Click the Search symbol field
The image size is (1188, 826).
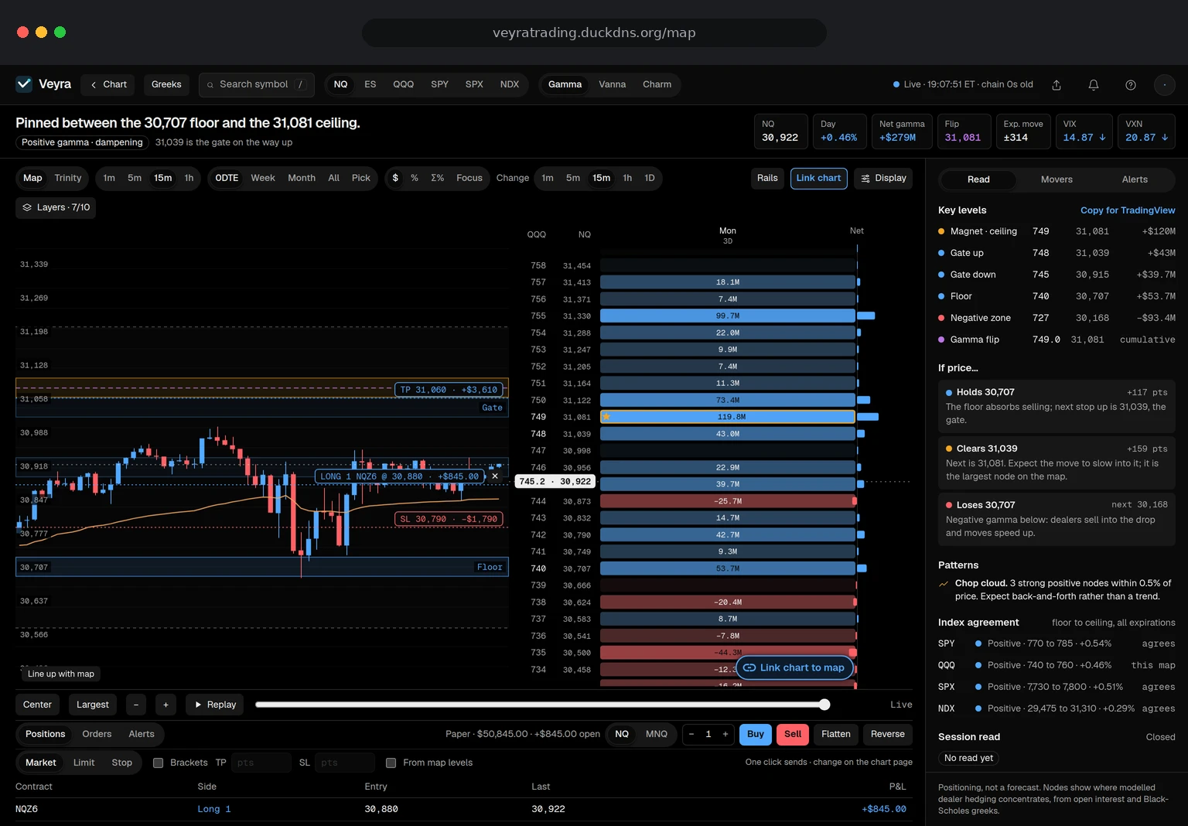click(256, 84)
